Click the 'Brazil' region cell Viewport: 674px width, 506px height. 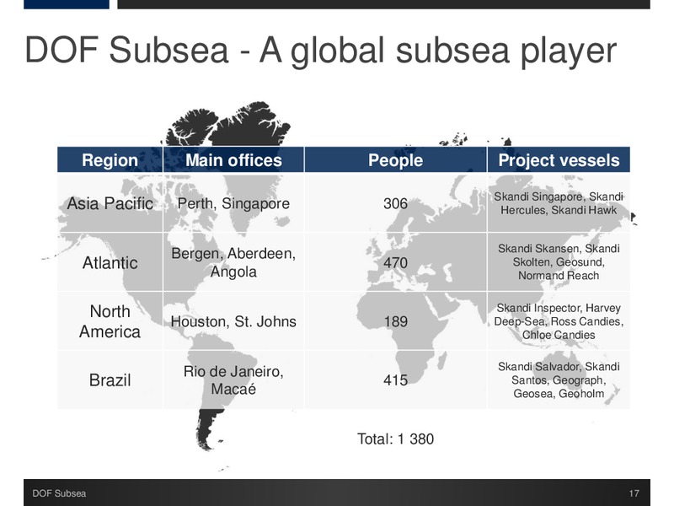(x=110, y=380)
